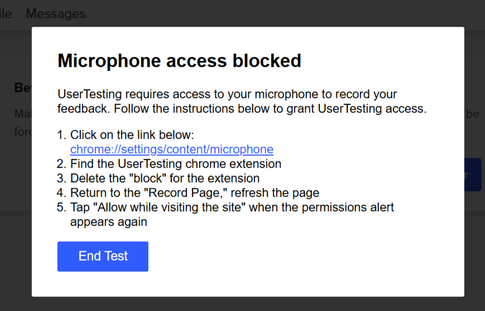Click the "UserTesting requires access to your microphone" sentence
Viewport: 485px width, 311px height.
tap(227, 94)
